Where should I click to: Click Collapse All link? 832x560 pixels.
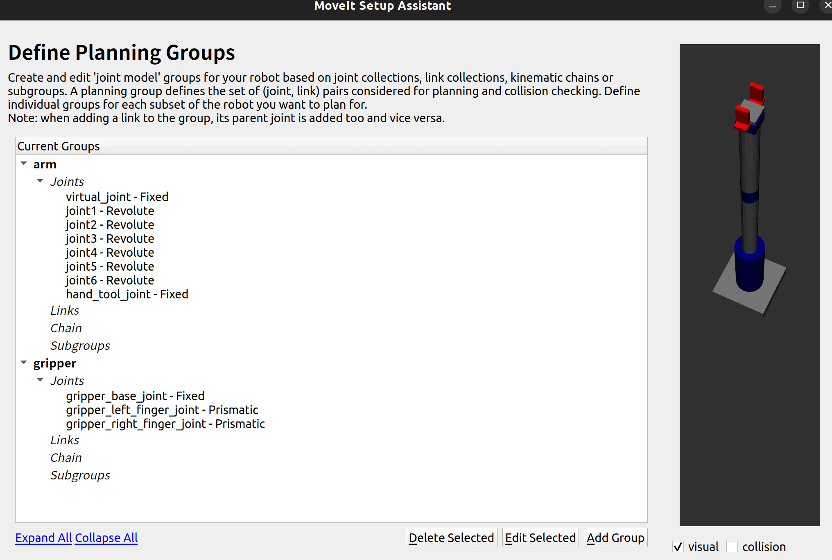tap(106, 538)
